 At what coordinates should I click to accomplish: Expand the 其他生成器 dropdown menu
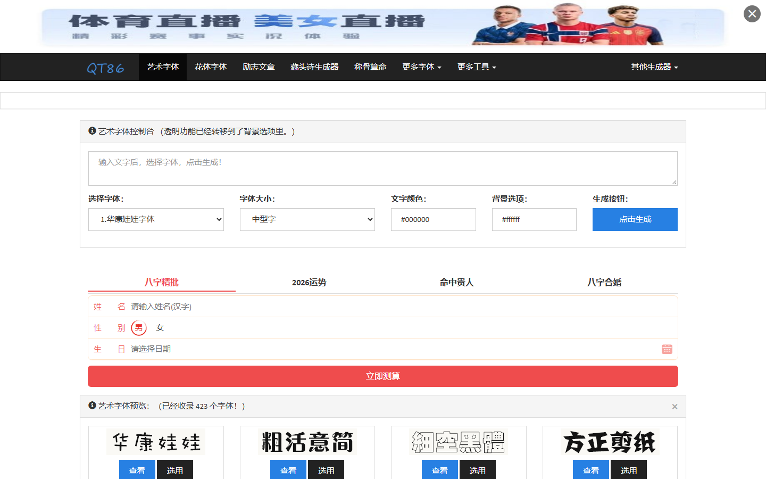coord(654,67)
